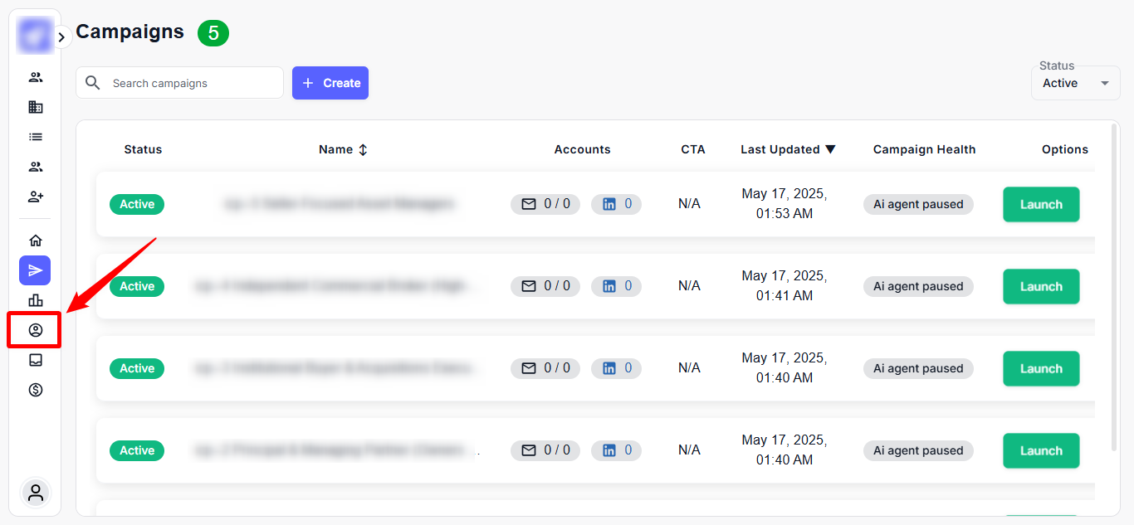Open the user profile avatar at sidebar bottom
Viewport: 1134px width, 525px height.
[x=35, y=493]
